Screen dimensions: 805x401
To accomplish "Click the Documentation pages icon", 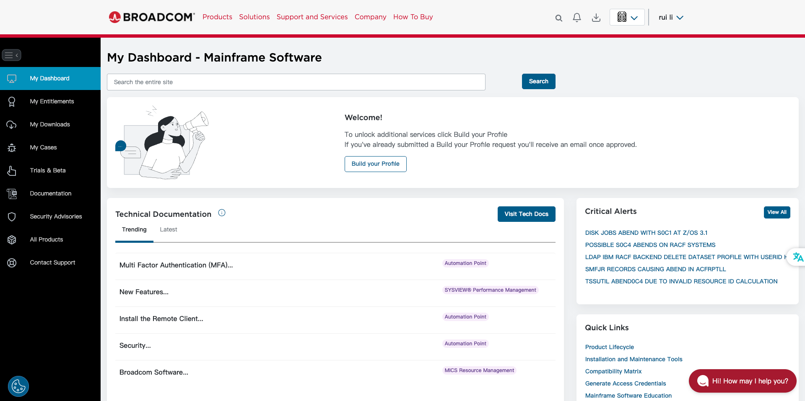I will 12,194.
